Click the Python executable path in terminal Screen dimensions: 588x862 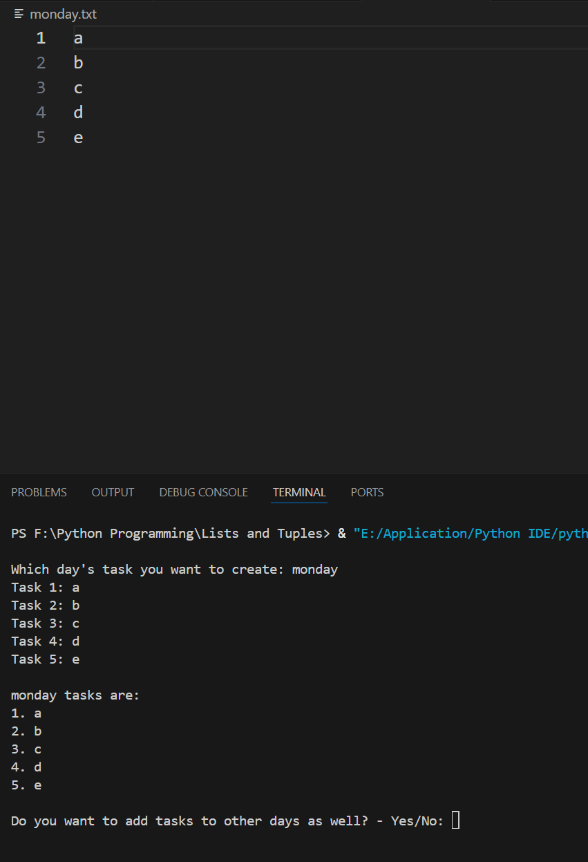[x=470, y=534]
